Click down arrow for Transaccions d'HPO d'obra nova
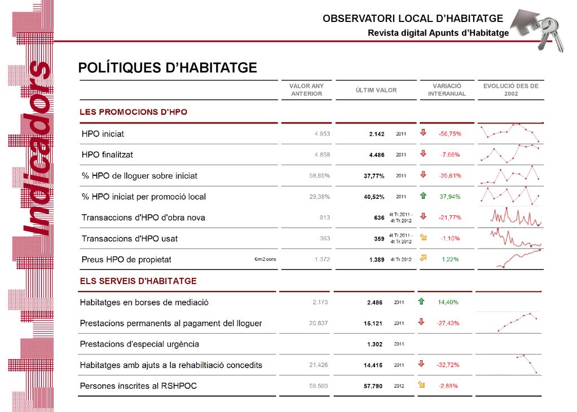 [423, 216]
